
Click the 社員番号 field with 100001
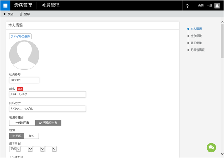(x=24, y=80)
